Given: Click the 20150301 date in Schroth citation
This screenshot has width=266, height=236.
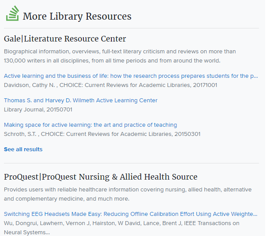Looking at the screenshot, I should point(188,134).
